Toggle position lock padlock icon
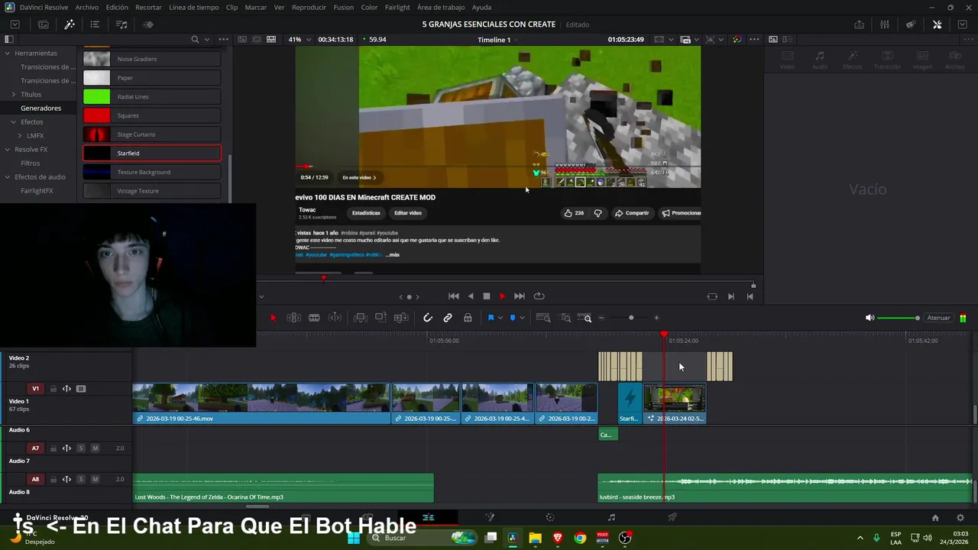Image resolution: width=978 pixels, height=550 pixels. pos(468,318)
